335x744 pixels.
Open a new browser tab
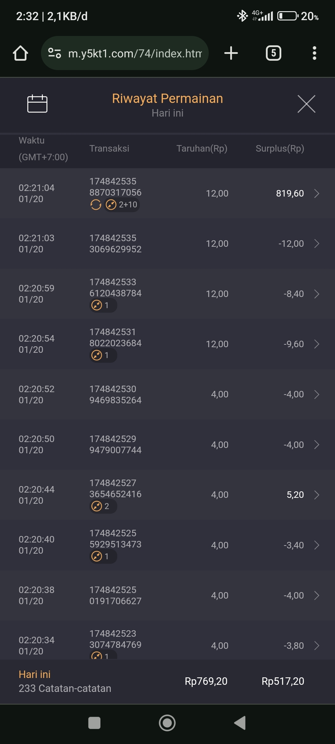tap(231, 53)
